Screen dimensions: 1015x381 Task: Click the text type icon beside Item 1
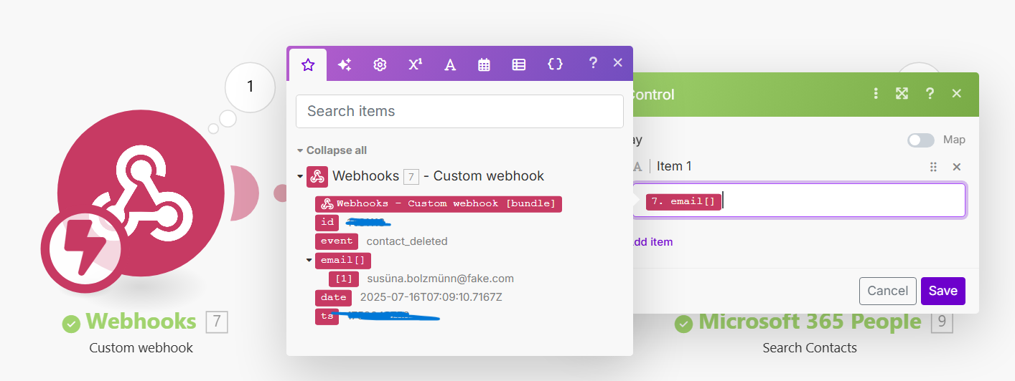(x=637, y=167)
